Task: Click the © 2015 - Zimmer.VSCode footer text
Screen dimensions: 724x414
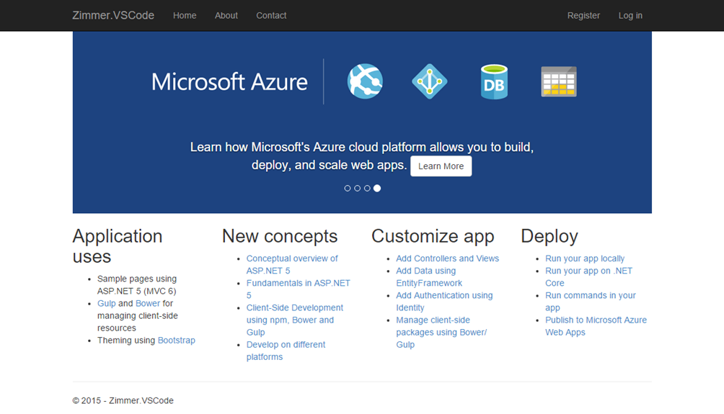Action: (x=123, y=400)
